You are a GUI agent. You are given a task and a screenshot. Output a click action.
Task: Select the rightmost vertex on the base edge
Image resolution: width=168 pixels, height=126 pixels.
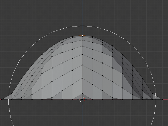[x=162, y=99]
